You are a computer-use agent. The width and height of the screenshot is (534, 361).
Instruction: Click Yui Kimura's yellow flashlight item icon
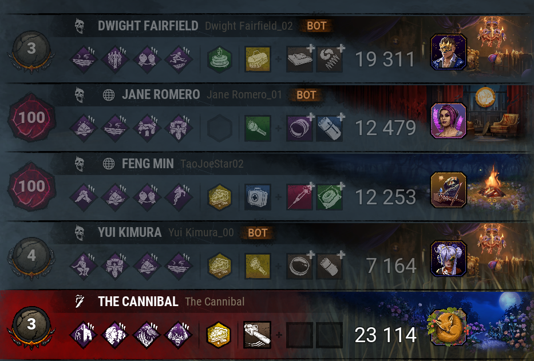[258, 266]
